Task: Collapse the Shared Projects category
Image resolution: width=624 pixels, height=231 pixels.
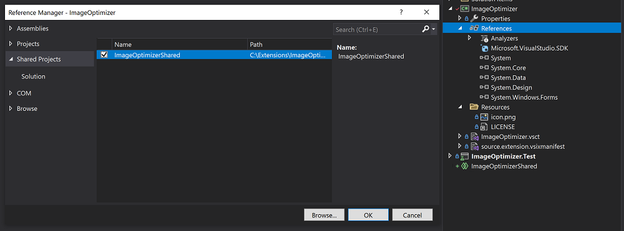Action: (11, 59)
